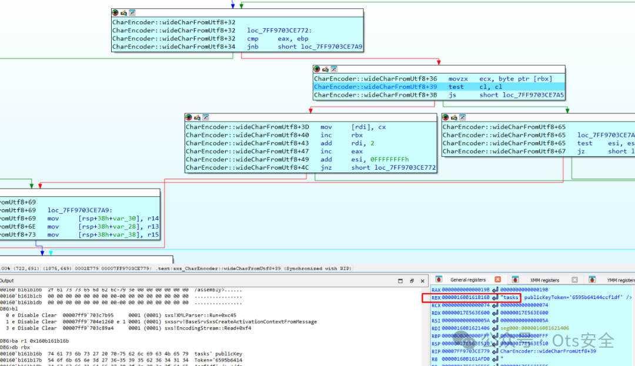Click the edit-comment icon on the mov [rdi], cx block

(x=197, y=117)
